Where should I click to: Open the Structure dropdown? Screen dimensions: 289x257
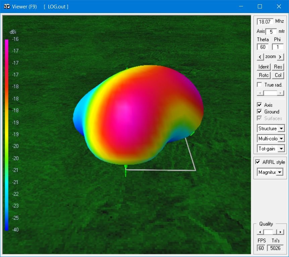coord(281,129)
